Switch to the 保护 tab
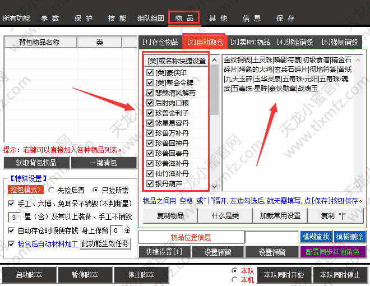Viewport: 370px width, 286px height. pos(84,18)
